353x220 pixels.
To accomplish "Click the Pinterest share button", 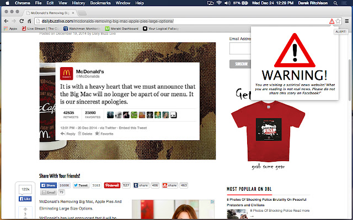I will click(x=112, y=185).
